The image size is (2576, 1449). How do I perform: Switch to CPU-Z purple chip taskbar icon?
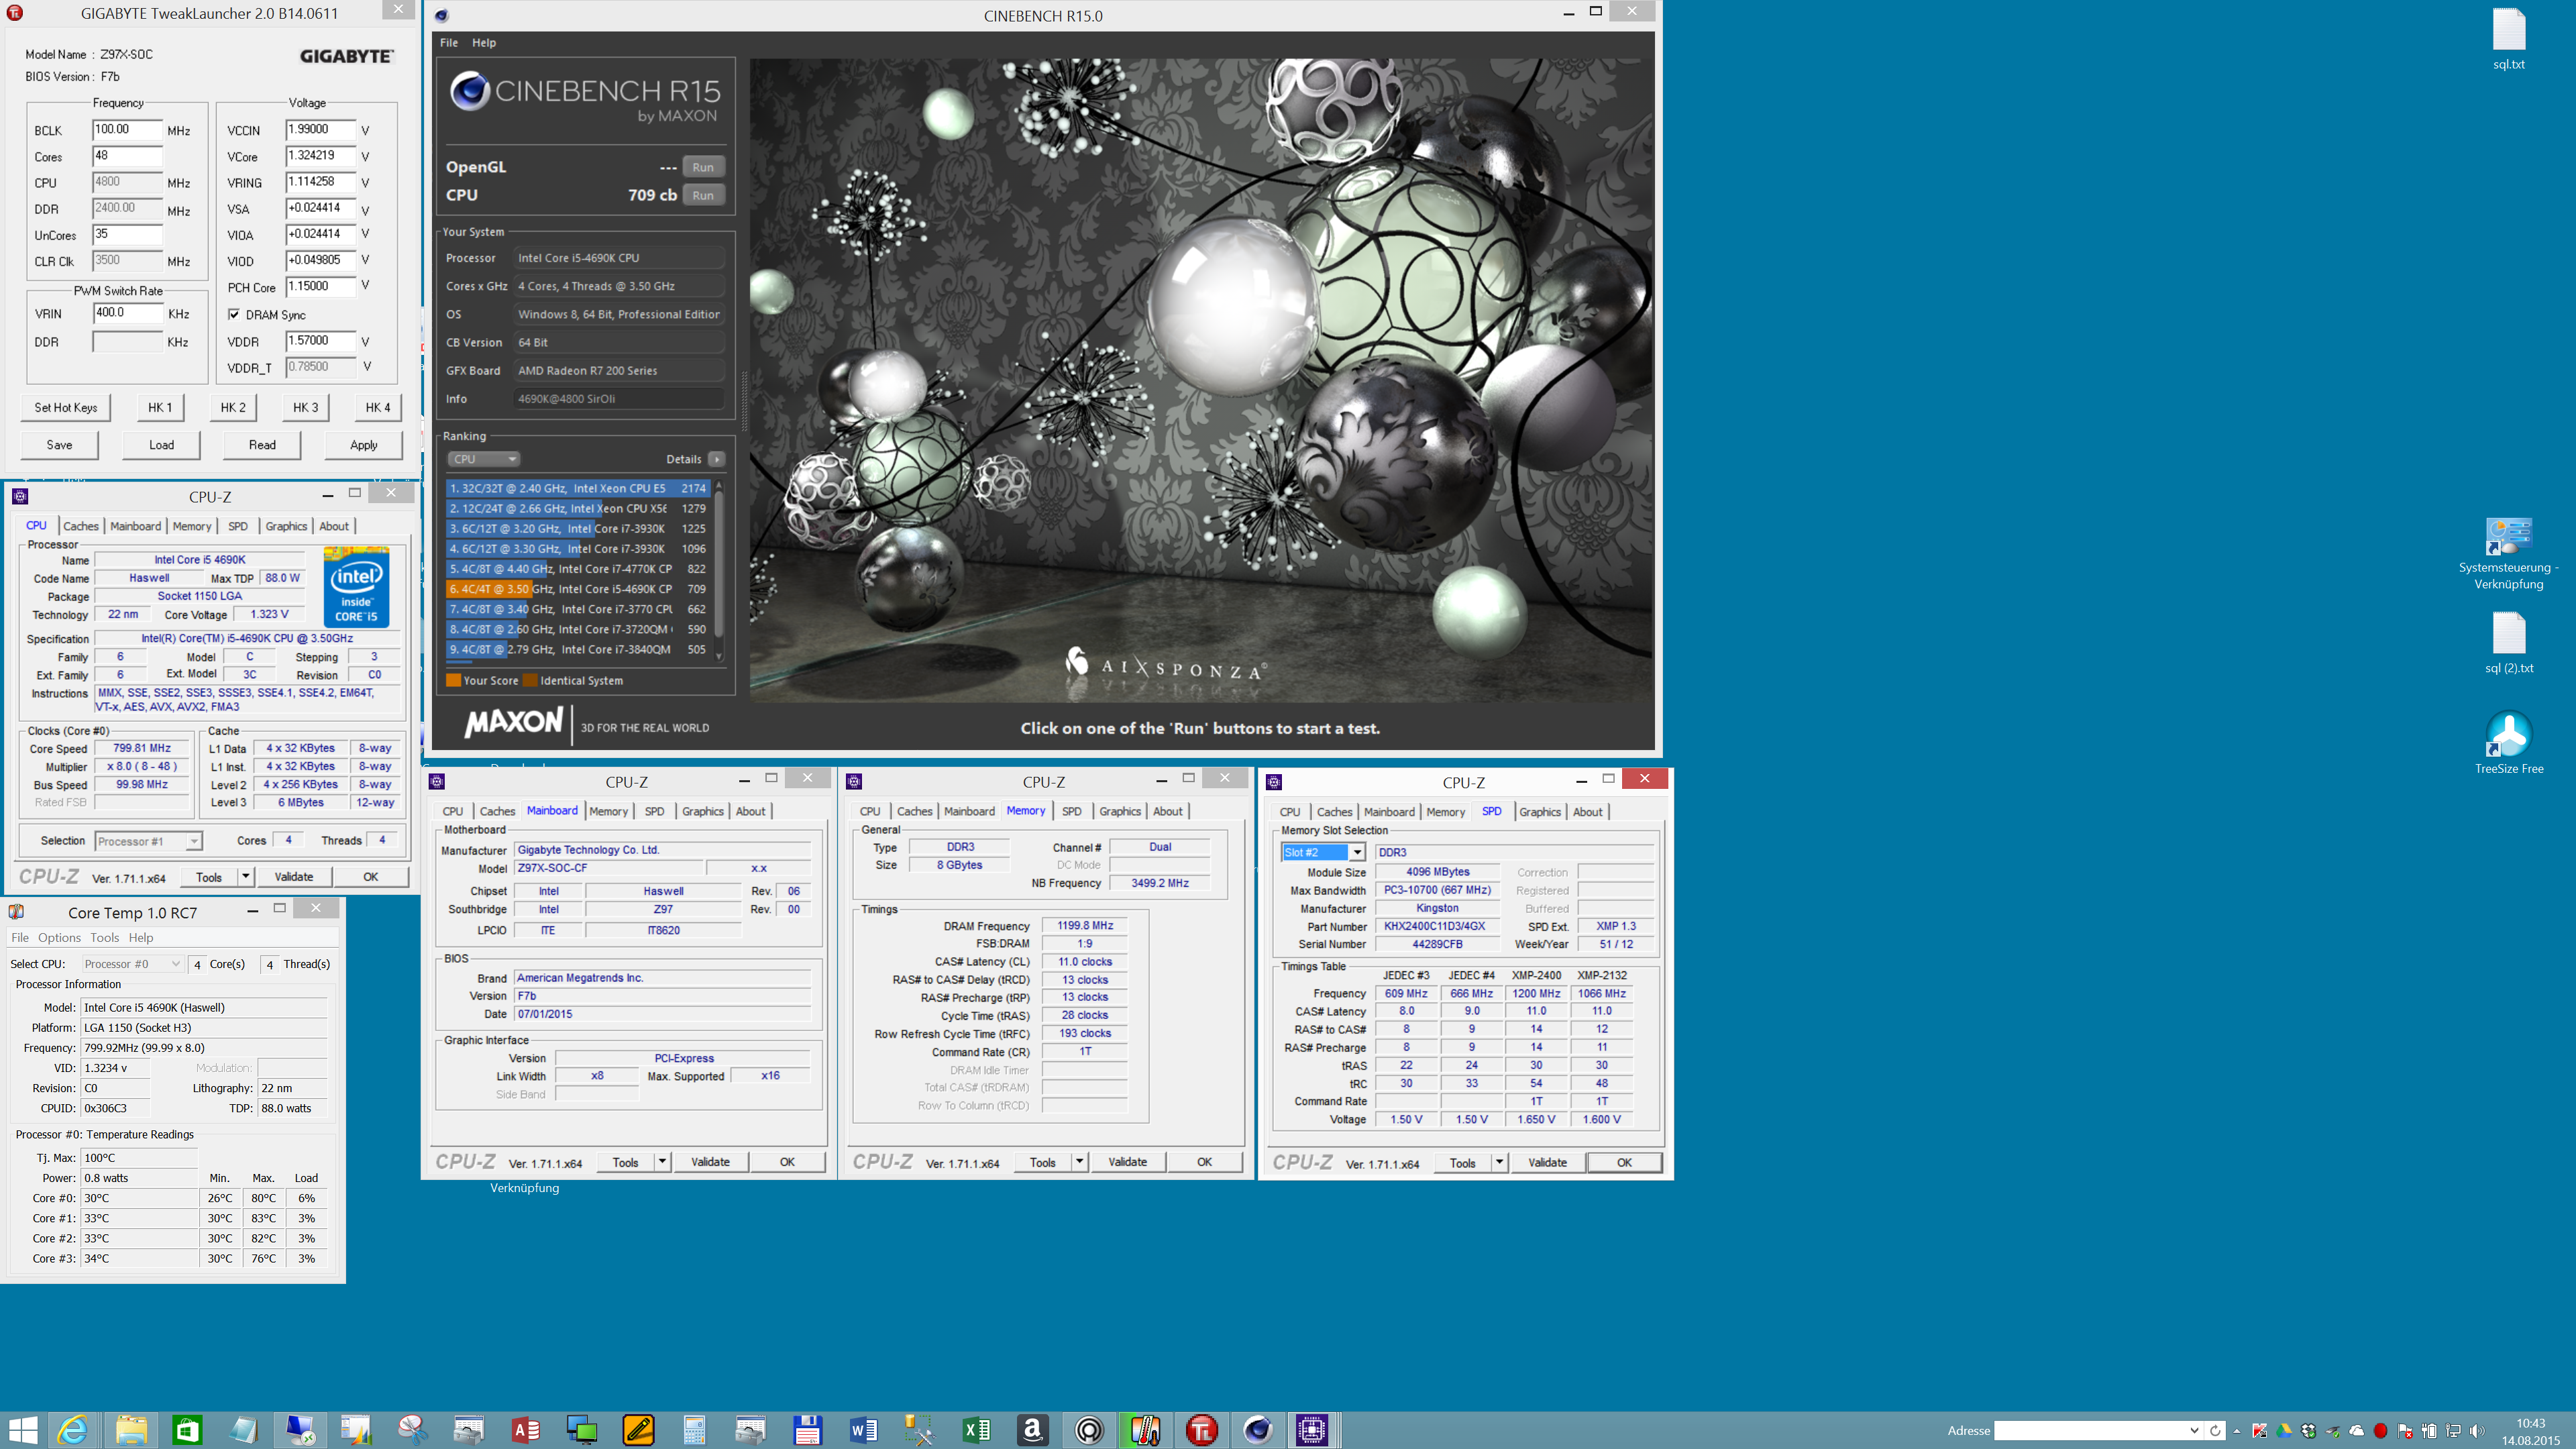1311,1430
